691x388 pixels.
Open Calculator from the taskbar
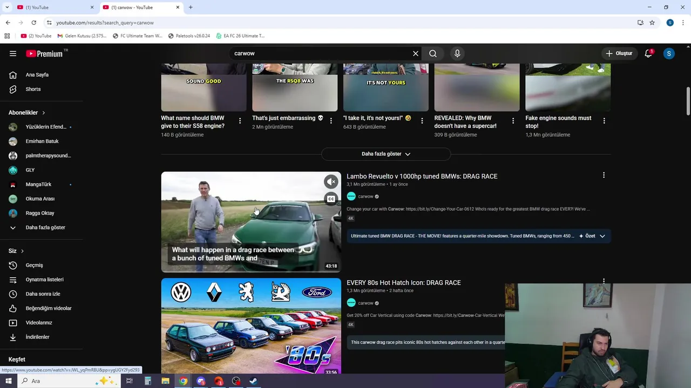[147, 381]
